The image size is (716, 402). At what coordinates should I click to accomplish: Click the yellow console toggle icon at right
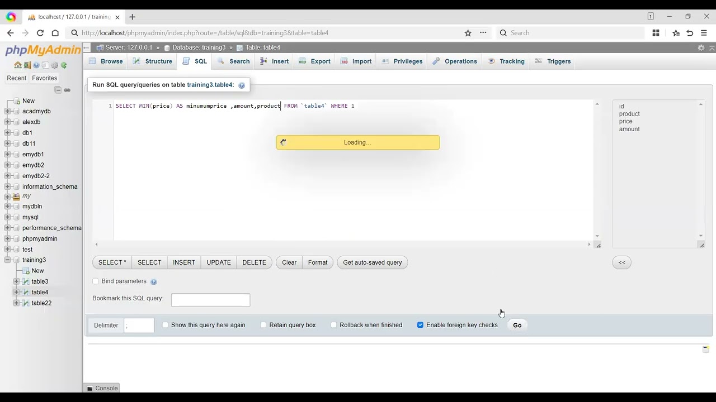(706, 349)
